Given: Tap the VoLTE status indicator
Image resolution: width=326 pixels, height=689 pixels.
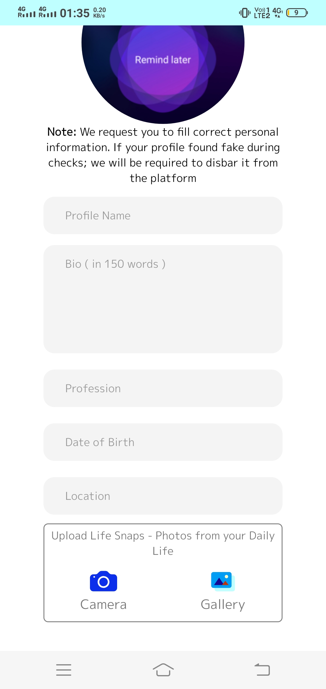Looking at the screenshot, I should point(262,13).
